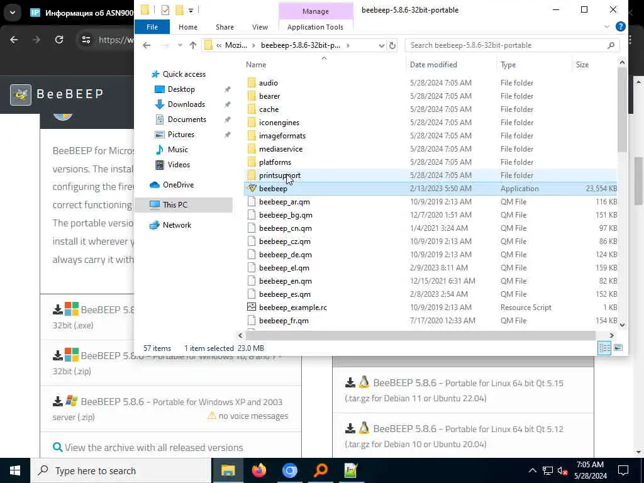The image size is (644, 483).
Task: Expand the browser tab list dropdown
Action: click(x=13, y=13)
